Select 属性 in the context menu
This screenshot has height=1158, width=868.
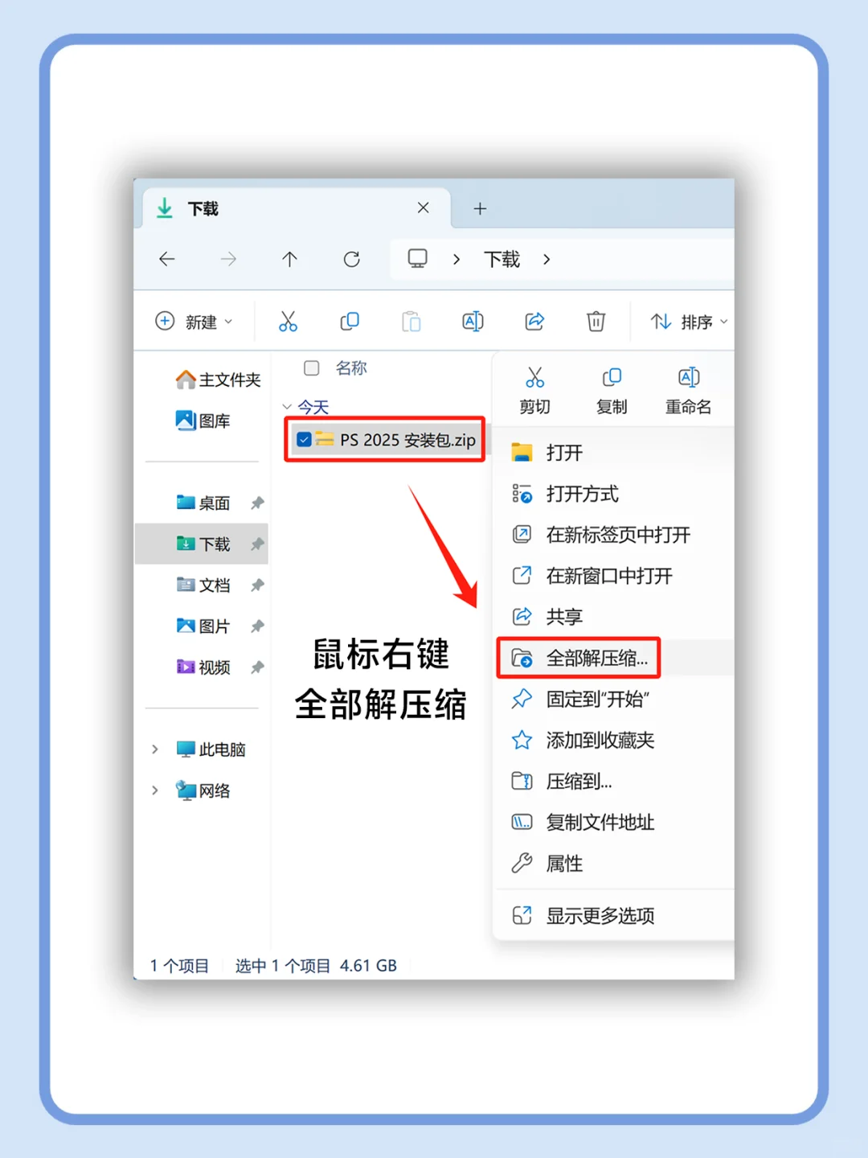click(x=564, y=863)
